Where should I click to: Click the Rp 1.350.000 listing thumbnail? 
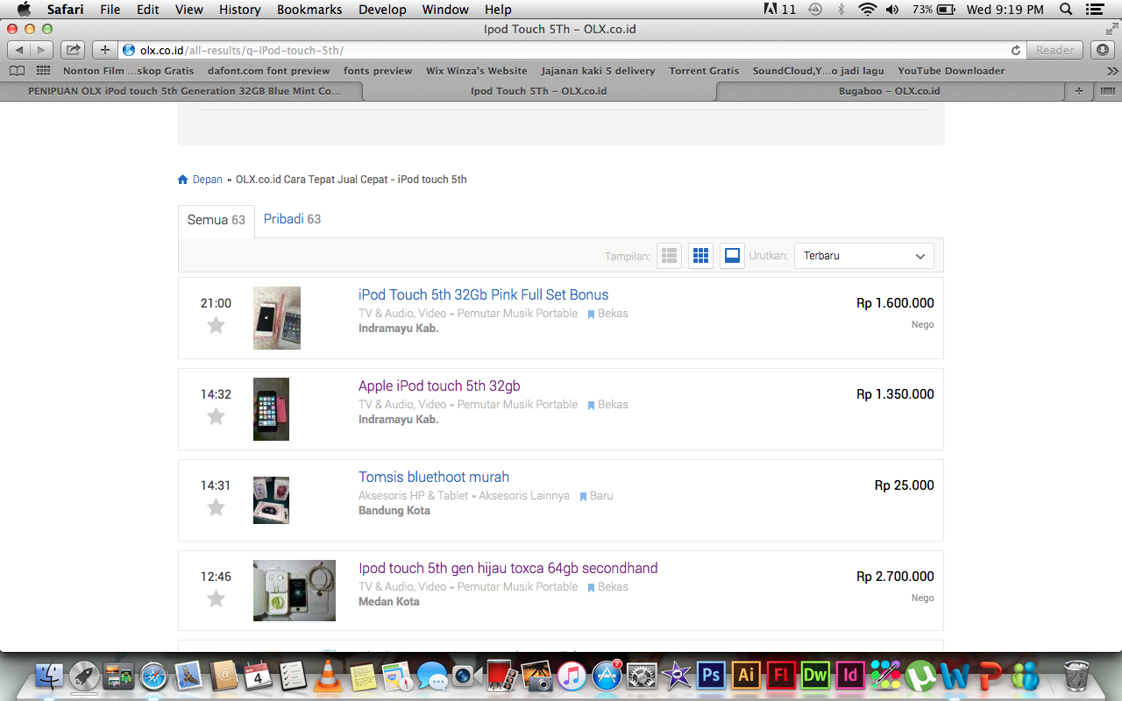tap(271, 409)
